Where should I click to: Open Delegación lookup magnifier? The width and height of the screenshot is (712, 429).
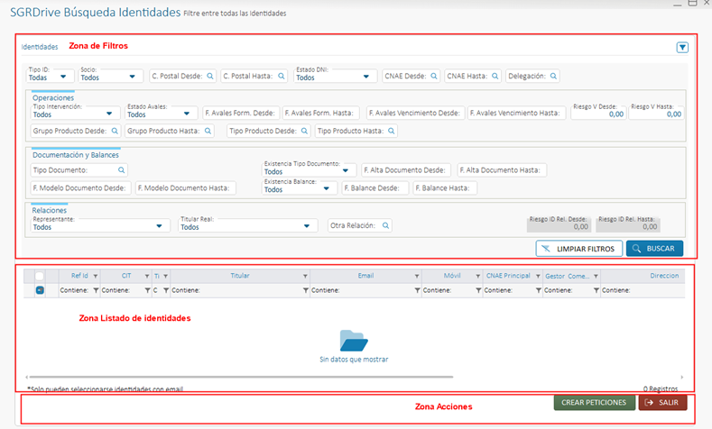point(553,77)
